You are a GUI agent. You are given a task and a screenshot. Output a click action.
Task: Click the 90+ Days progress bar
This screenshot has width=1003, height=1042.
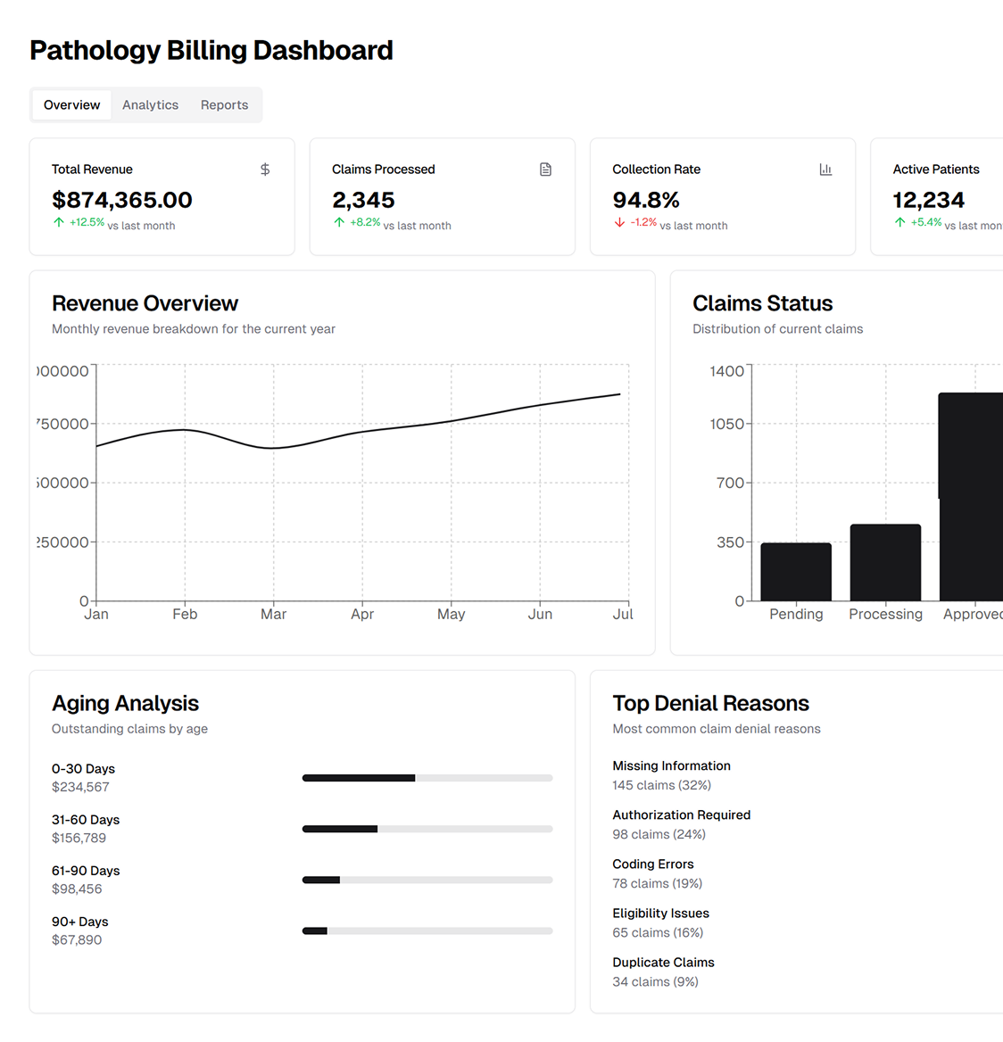tap(427, 930)
